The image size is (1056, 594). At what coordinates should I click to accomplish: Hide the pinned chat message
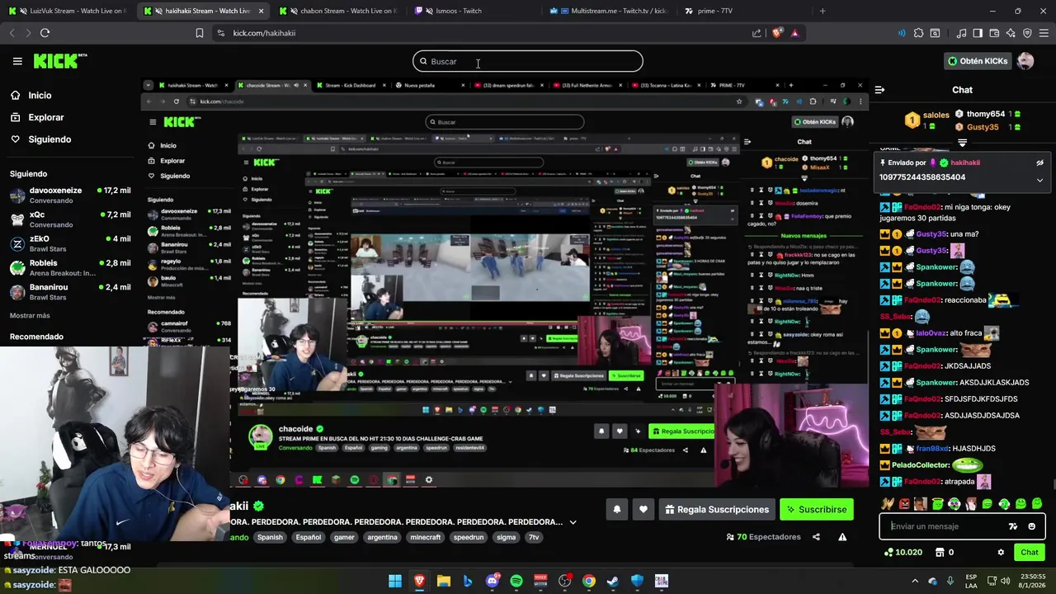click(1039, 163)
